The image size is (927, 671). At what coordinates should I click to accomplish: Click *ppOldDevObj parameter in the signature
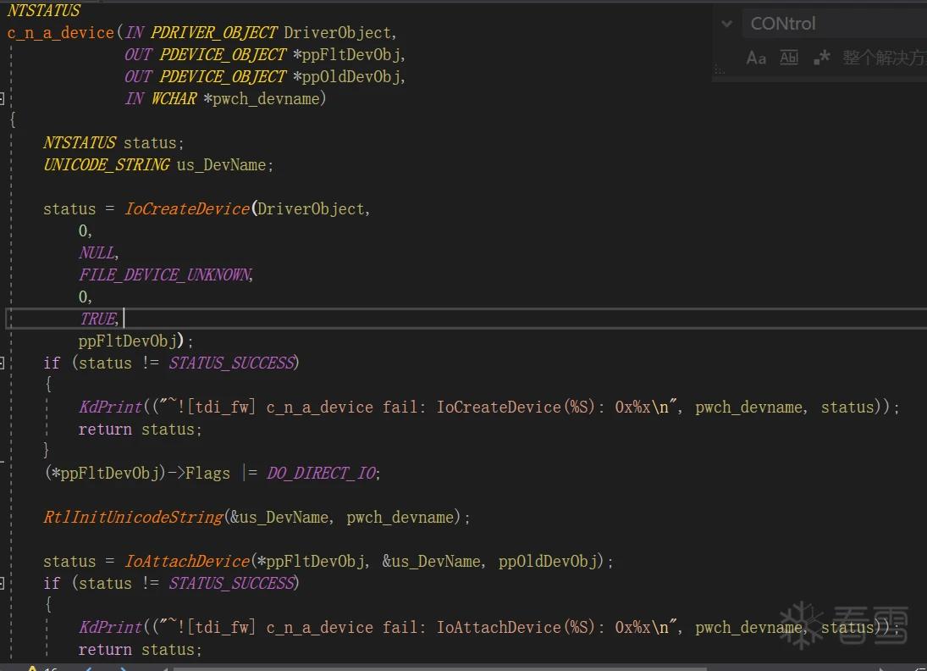348,77
